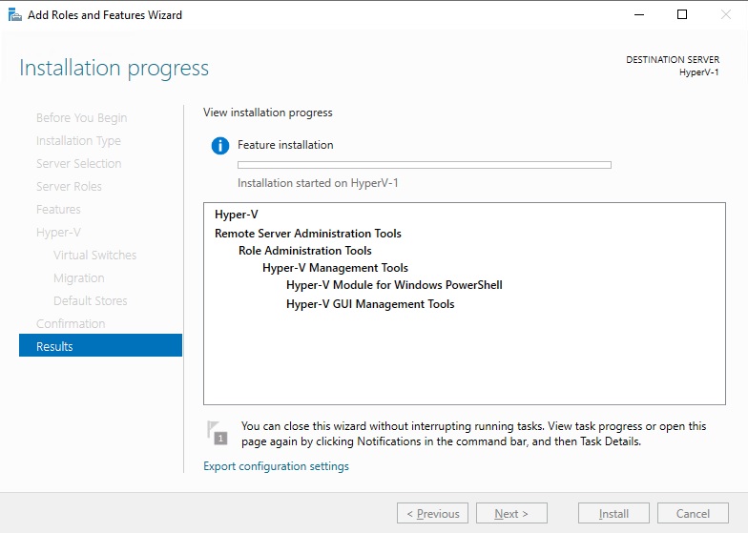Go to Installation Type step
This screenshot has height=533, width=748.
78,141
